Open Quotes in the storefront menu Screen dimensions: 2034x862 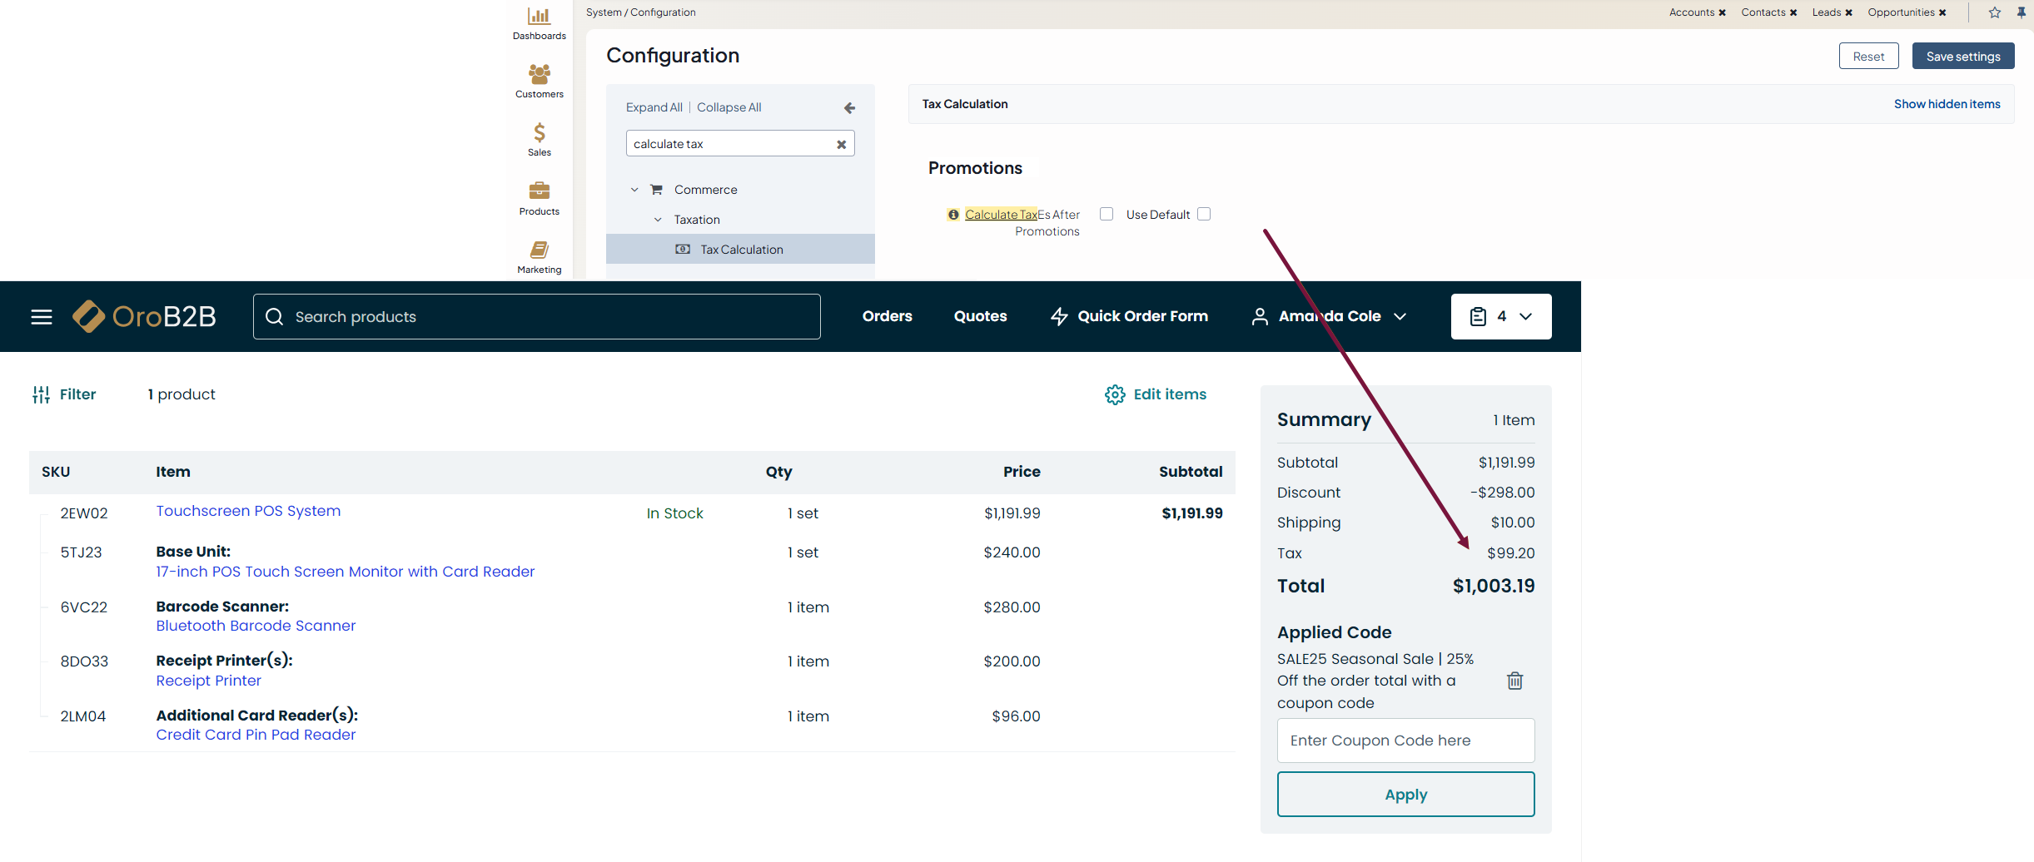click(x=980, y=316)
